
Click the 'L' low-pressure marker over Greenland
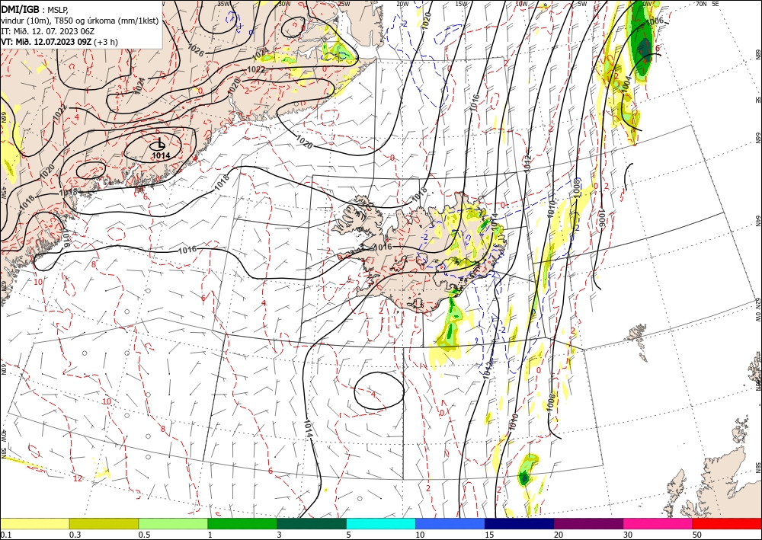pos(160,142)
